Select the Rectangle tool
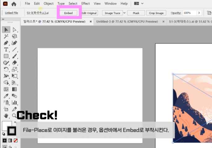The height and width of the screenshot is (148, 212). (6, 56)
